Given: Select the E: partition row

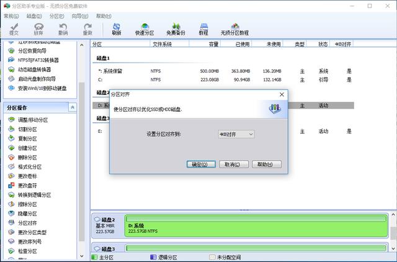Looking at the screenshot, I should point(223,131).
